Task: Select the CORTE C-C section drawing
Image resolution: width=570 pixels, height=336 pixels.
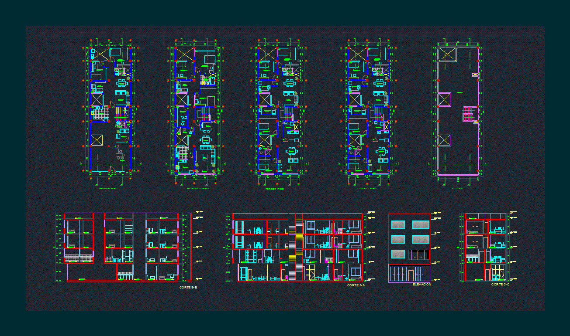Action: [x=487, y=247]
